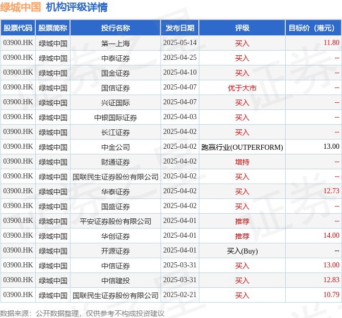This screenshot has width=342, height=318.
Task: Click the 评级 column header
Action: tap(242, 28)
